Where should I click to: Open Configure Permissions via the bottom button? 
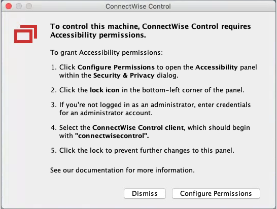[x=216, y=193]
